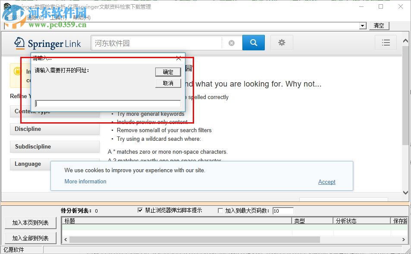Expand the Language filter
The width and height of the screenshot is (411, 254).
[54, 164]
